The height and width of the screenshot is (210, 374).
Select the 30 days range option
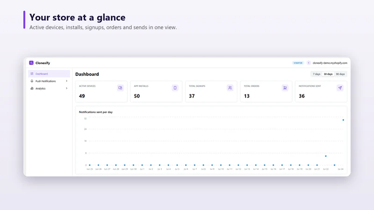pyautogui.click(x=328, y=74)
